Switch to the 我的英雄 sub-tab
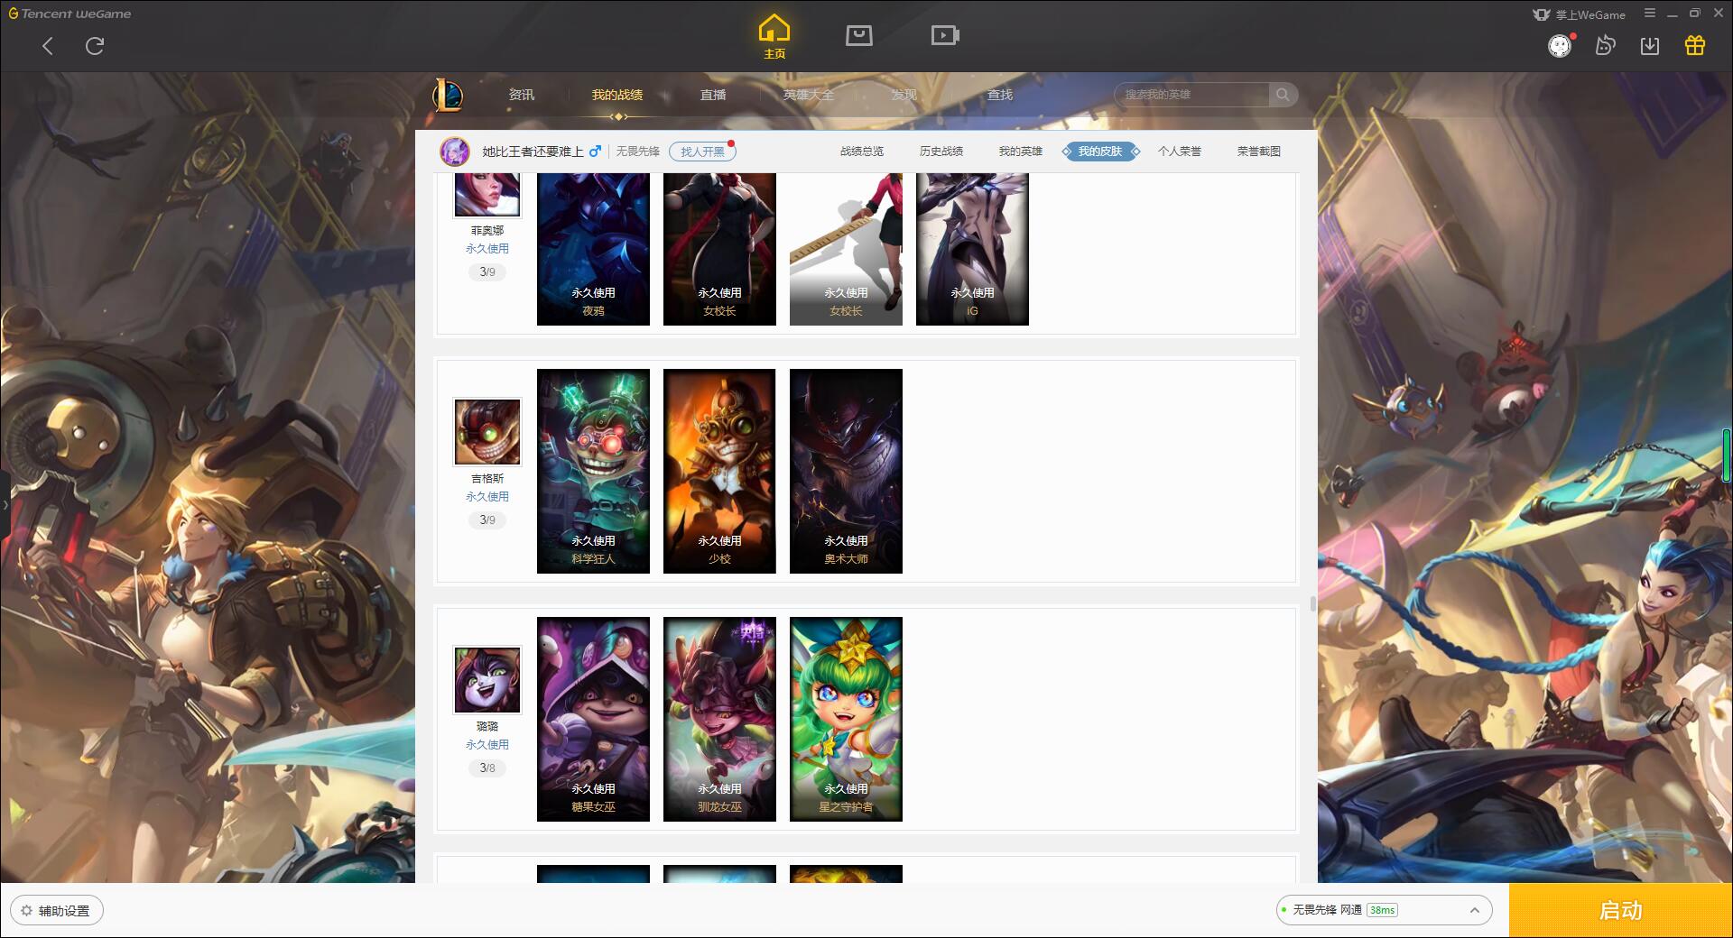The width and height of the screenshot is (1733, 938). coord(1021,152)
